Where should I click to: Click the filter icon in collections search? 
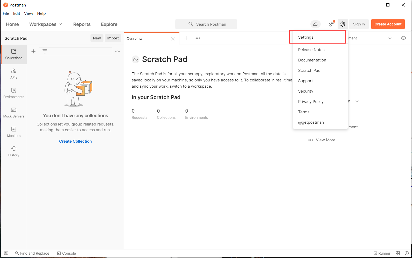[45, 51]
